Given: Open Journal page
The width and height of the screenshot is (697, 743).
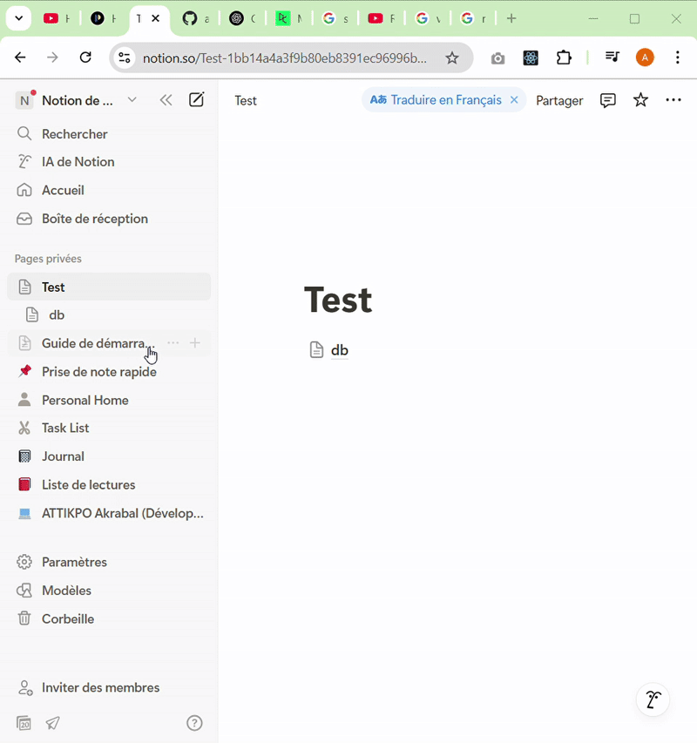Looking at the screenshot, I should 109,456.
